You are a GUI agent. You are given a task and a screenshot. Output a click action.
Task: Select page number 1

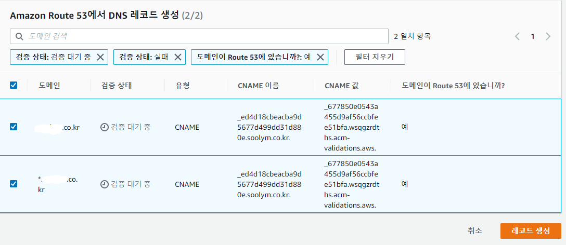tap(532, 36)
